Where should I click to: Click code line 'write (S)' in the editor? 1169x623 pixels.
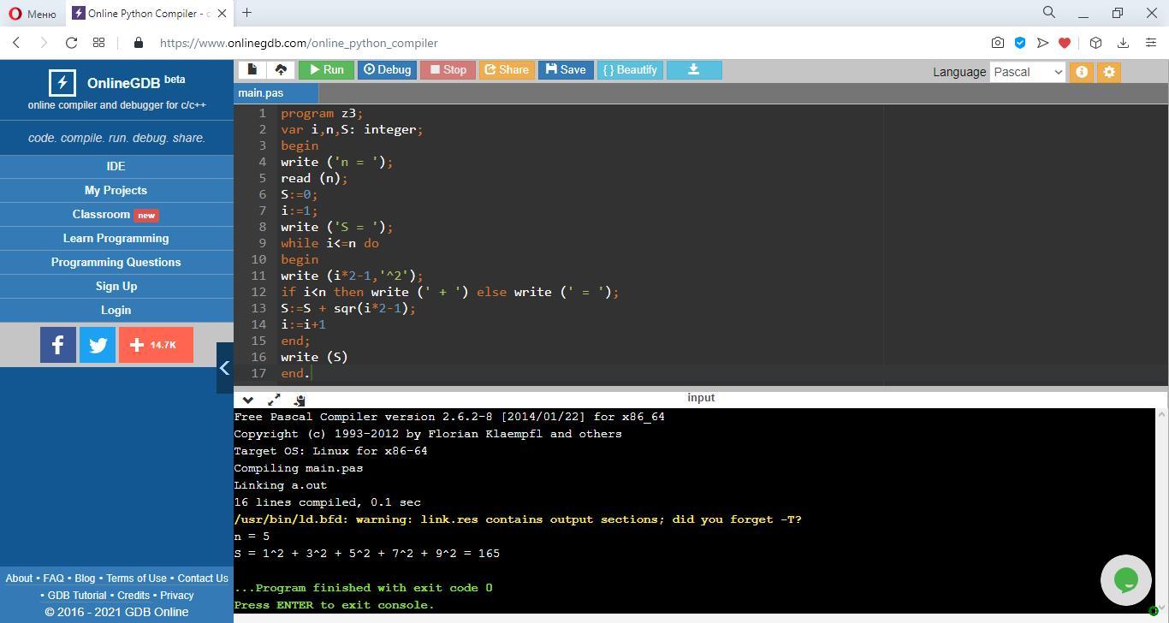tap(314, 357)
